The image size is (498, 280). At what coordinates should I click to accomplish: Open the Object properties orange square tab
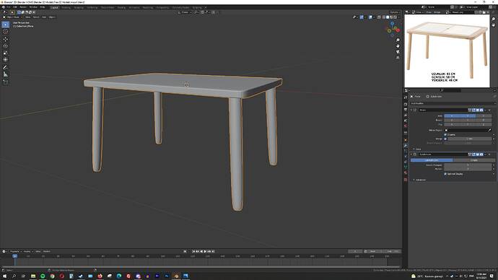click(x=406, y=140)
